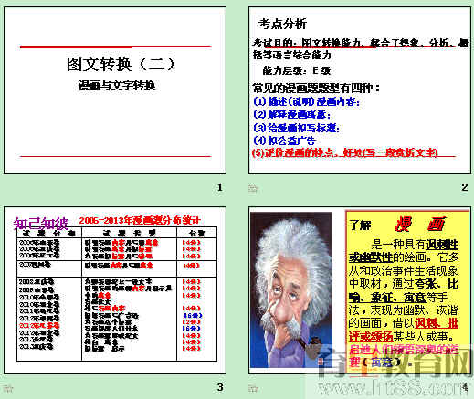Click the purple text 知己知彼

pyautogui.click(x=41, y=224)
